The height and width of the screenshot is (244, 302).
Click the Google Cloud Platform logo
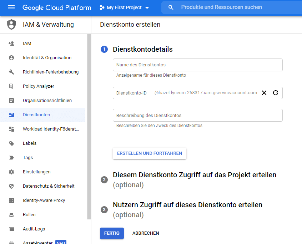[57, 7]
